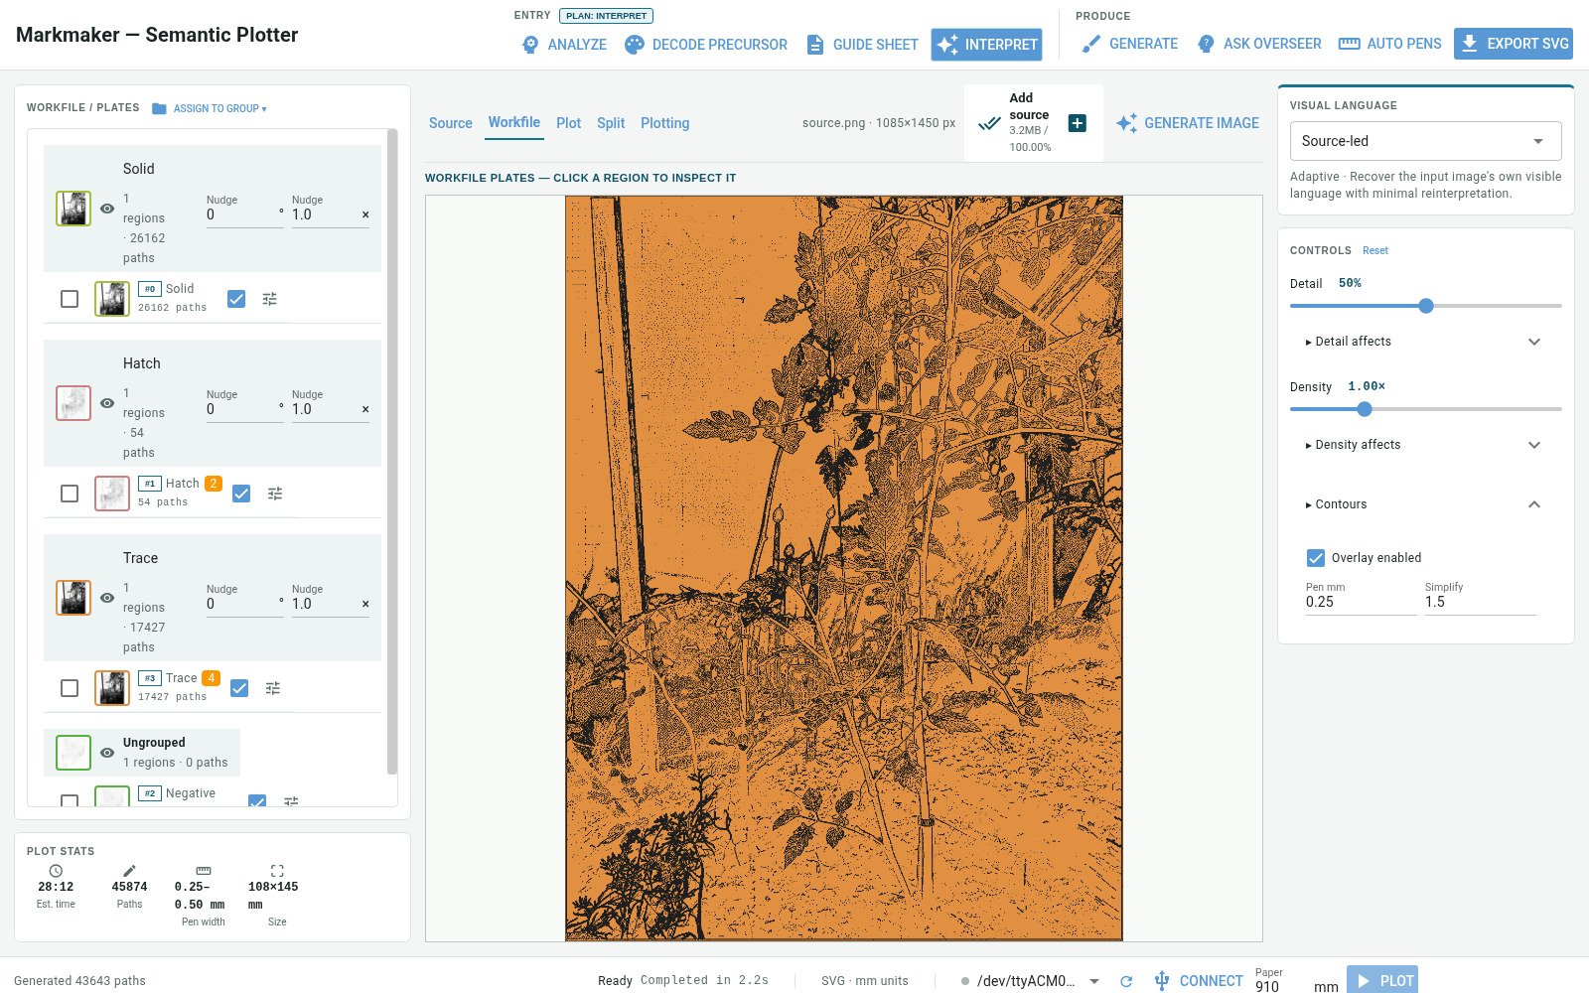This screenshot has height=993, width=1589.
Task: Export the plot as SVG
Action: (1514, 44)
